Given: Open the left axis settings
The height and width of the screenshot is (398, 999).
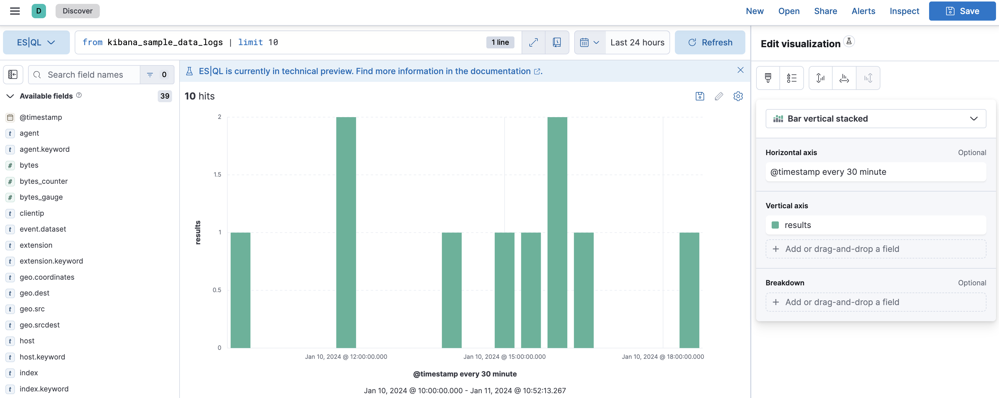Looking at the screenshot, I should click(820, 78).
